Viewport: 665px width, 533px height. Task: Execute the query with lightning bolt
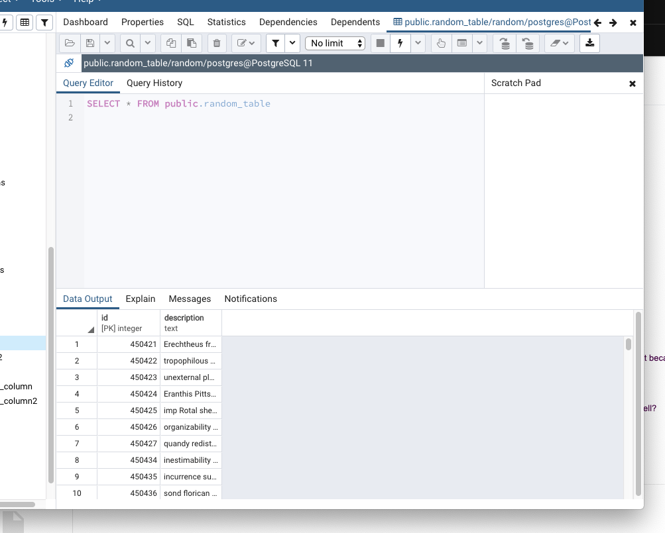point(400,43)
